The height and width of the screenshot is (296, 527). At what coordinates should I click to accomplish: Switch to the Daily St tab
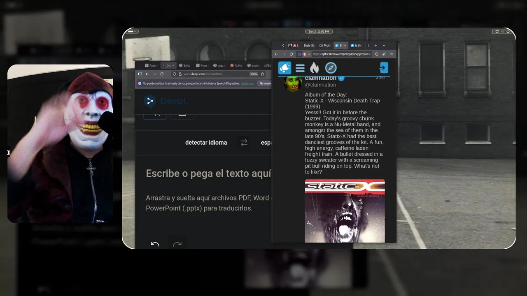pyautogui.click(x=309, y=46)
